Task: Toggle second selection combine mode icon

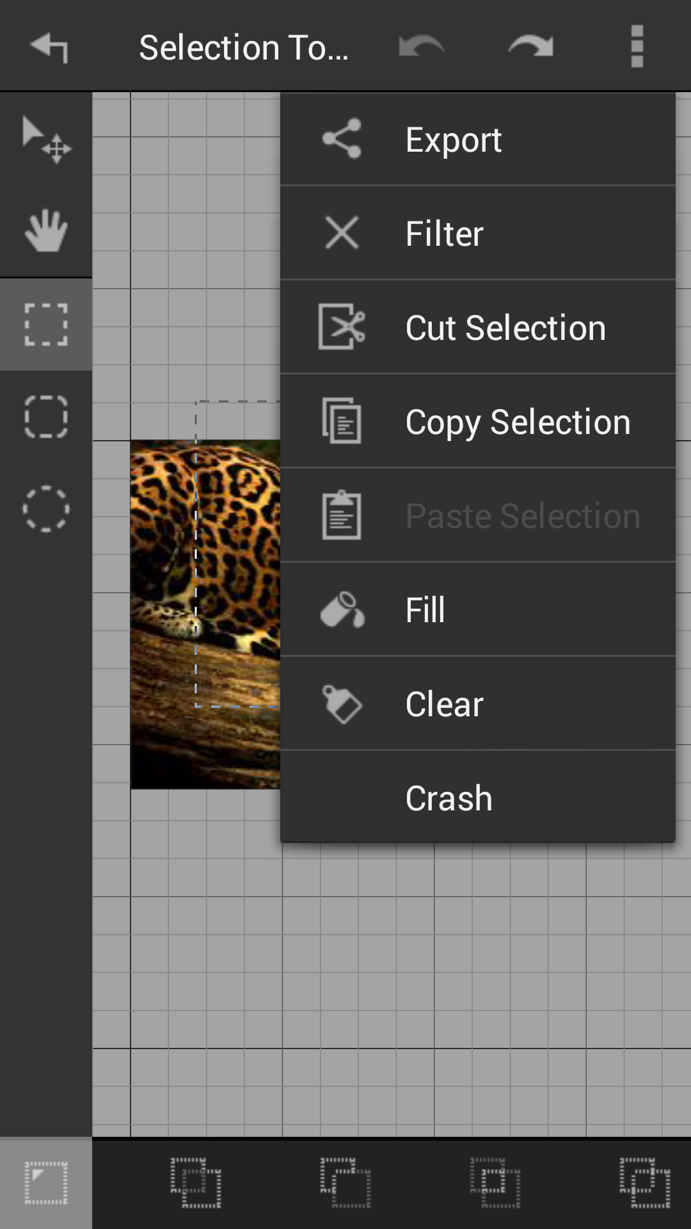Action: (x=196, y=1183)
